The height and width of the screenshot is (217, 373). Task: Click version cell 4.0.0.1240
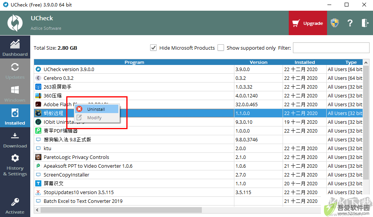coord(247,96)
